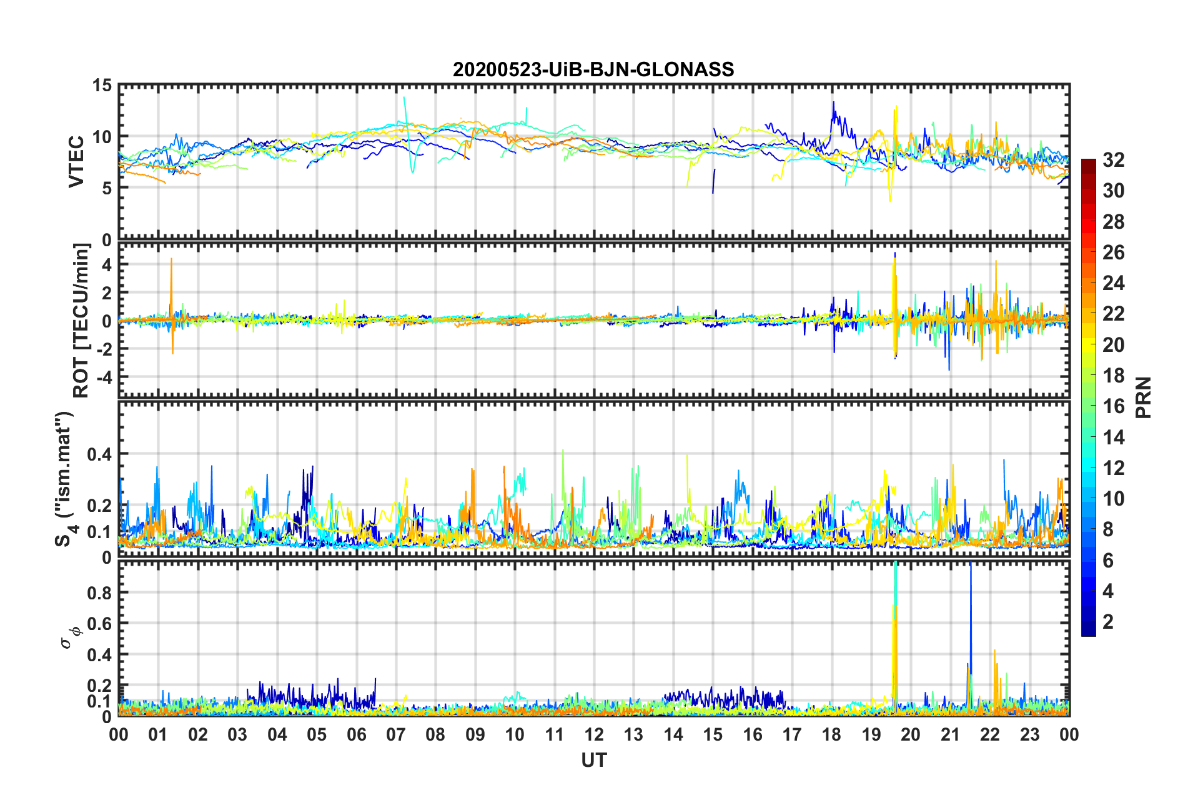Select the PRN colorbar tick label 24
Screen dimensions: 1188x795
pyautogui.click(x=1114, y=283)
